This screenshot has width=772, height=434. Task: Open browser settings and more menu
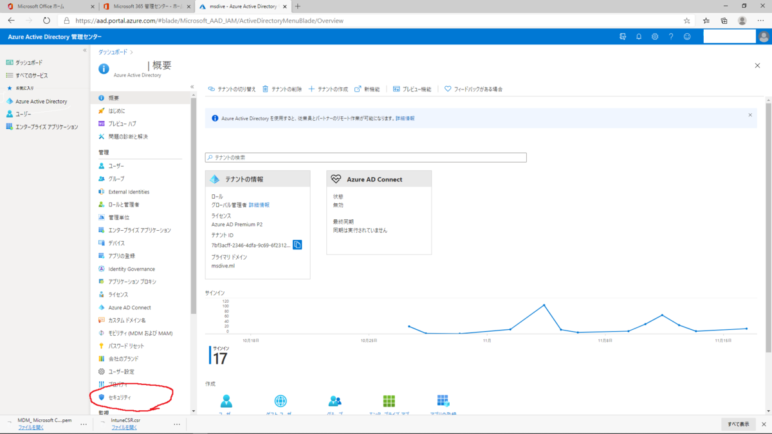point(760,21)
